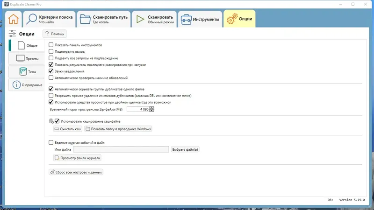
Task: Toggle Использовать кэширование хэш-файла checkbox
Action: pyautogui.click(x=57, y=121)
